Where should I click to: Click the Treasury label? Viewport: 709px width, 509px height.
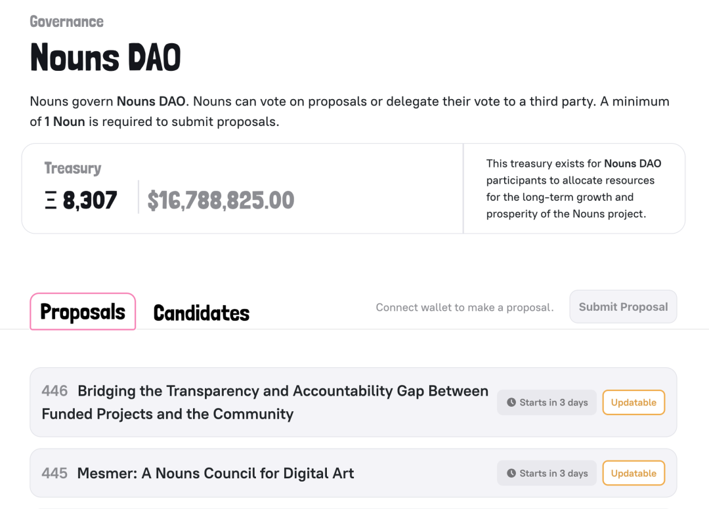[73, 168]
